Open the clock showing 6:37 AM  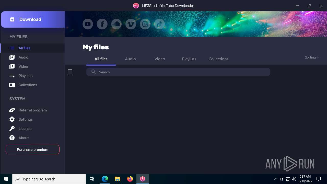(306, 179)
